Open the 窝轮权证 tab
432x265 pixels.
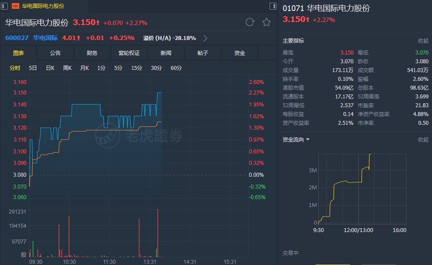[129, 53]
